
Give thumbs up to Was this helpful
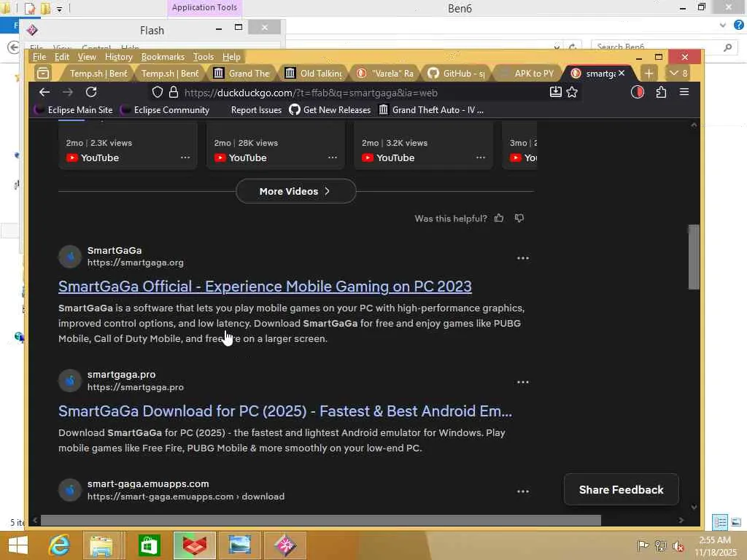click(499, 218)
